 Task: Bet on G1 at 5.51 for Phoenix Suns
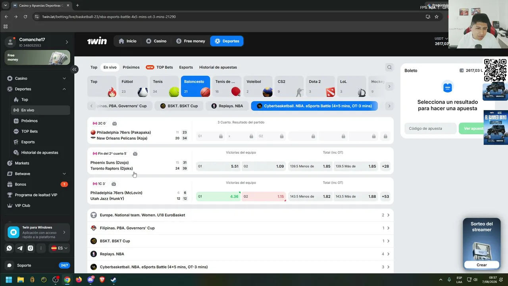point(218,166)
